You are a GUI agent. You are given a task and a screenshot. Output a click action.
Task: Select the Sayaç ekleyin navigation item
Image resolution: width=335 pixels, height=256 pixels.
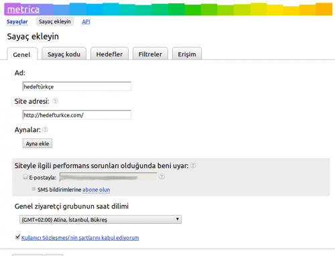coord(55,21)
